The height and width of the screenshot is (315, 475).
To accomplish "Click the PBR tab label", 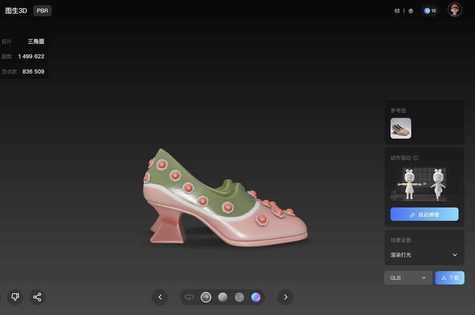I will (42, 11).
